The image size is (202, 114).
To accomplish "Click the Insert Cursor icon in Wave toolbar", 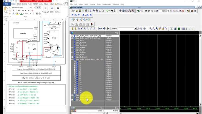I will click(73, 28).
